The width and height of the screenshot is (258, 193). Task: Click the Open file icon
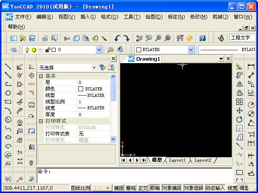23,38
